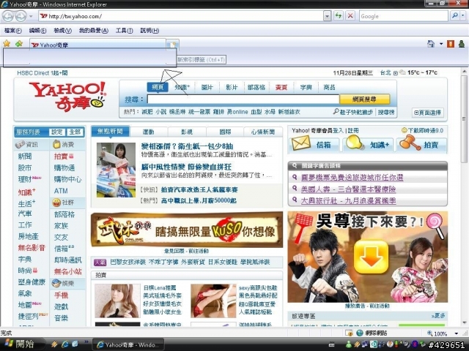Click the browser Back arrow button
469x351 pixels.
tap(8, 16)
